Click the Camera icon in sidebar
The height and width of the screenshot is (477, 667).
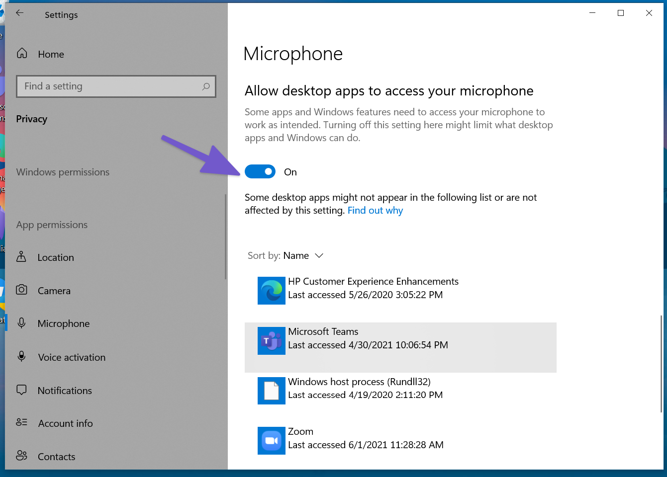coord(21,290)
